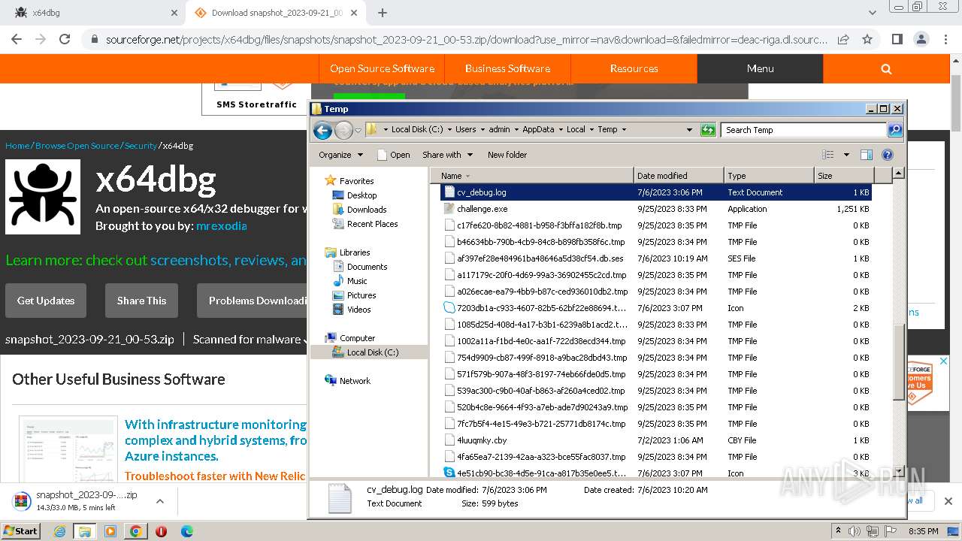The width and height of the screenshot is (962, 541).
Task: Reload the browser page
Action: point(65,39)
